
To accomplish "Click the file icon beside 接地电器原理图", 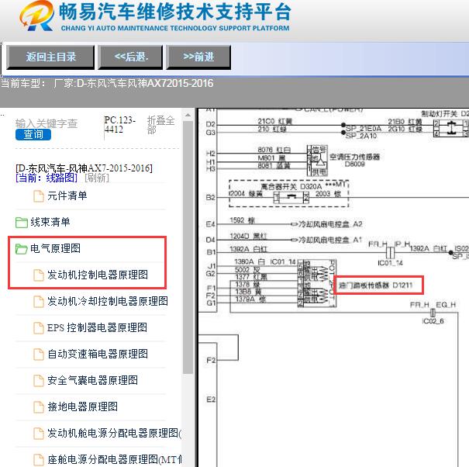I will click(39, 406).
